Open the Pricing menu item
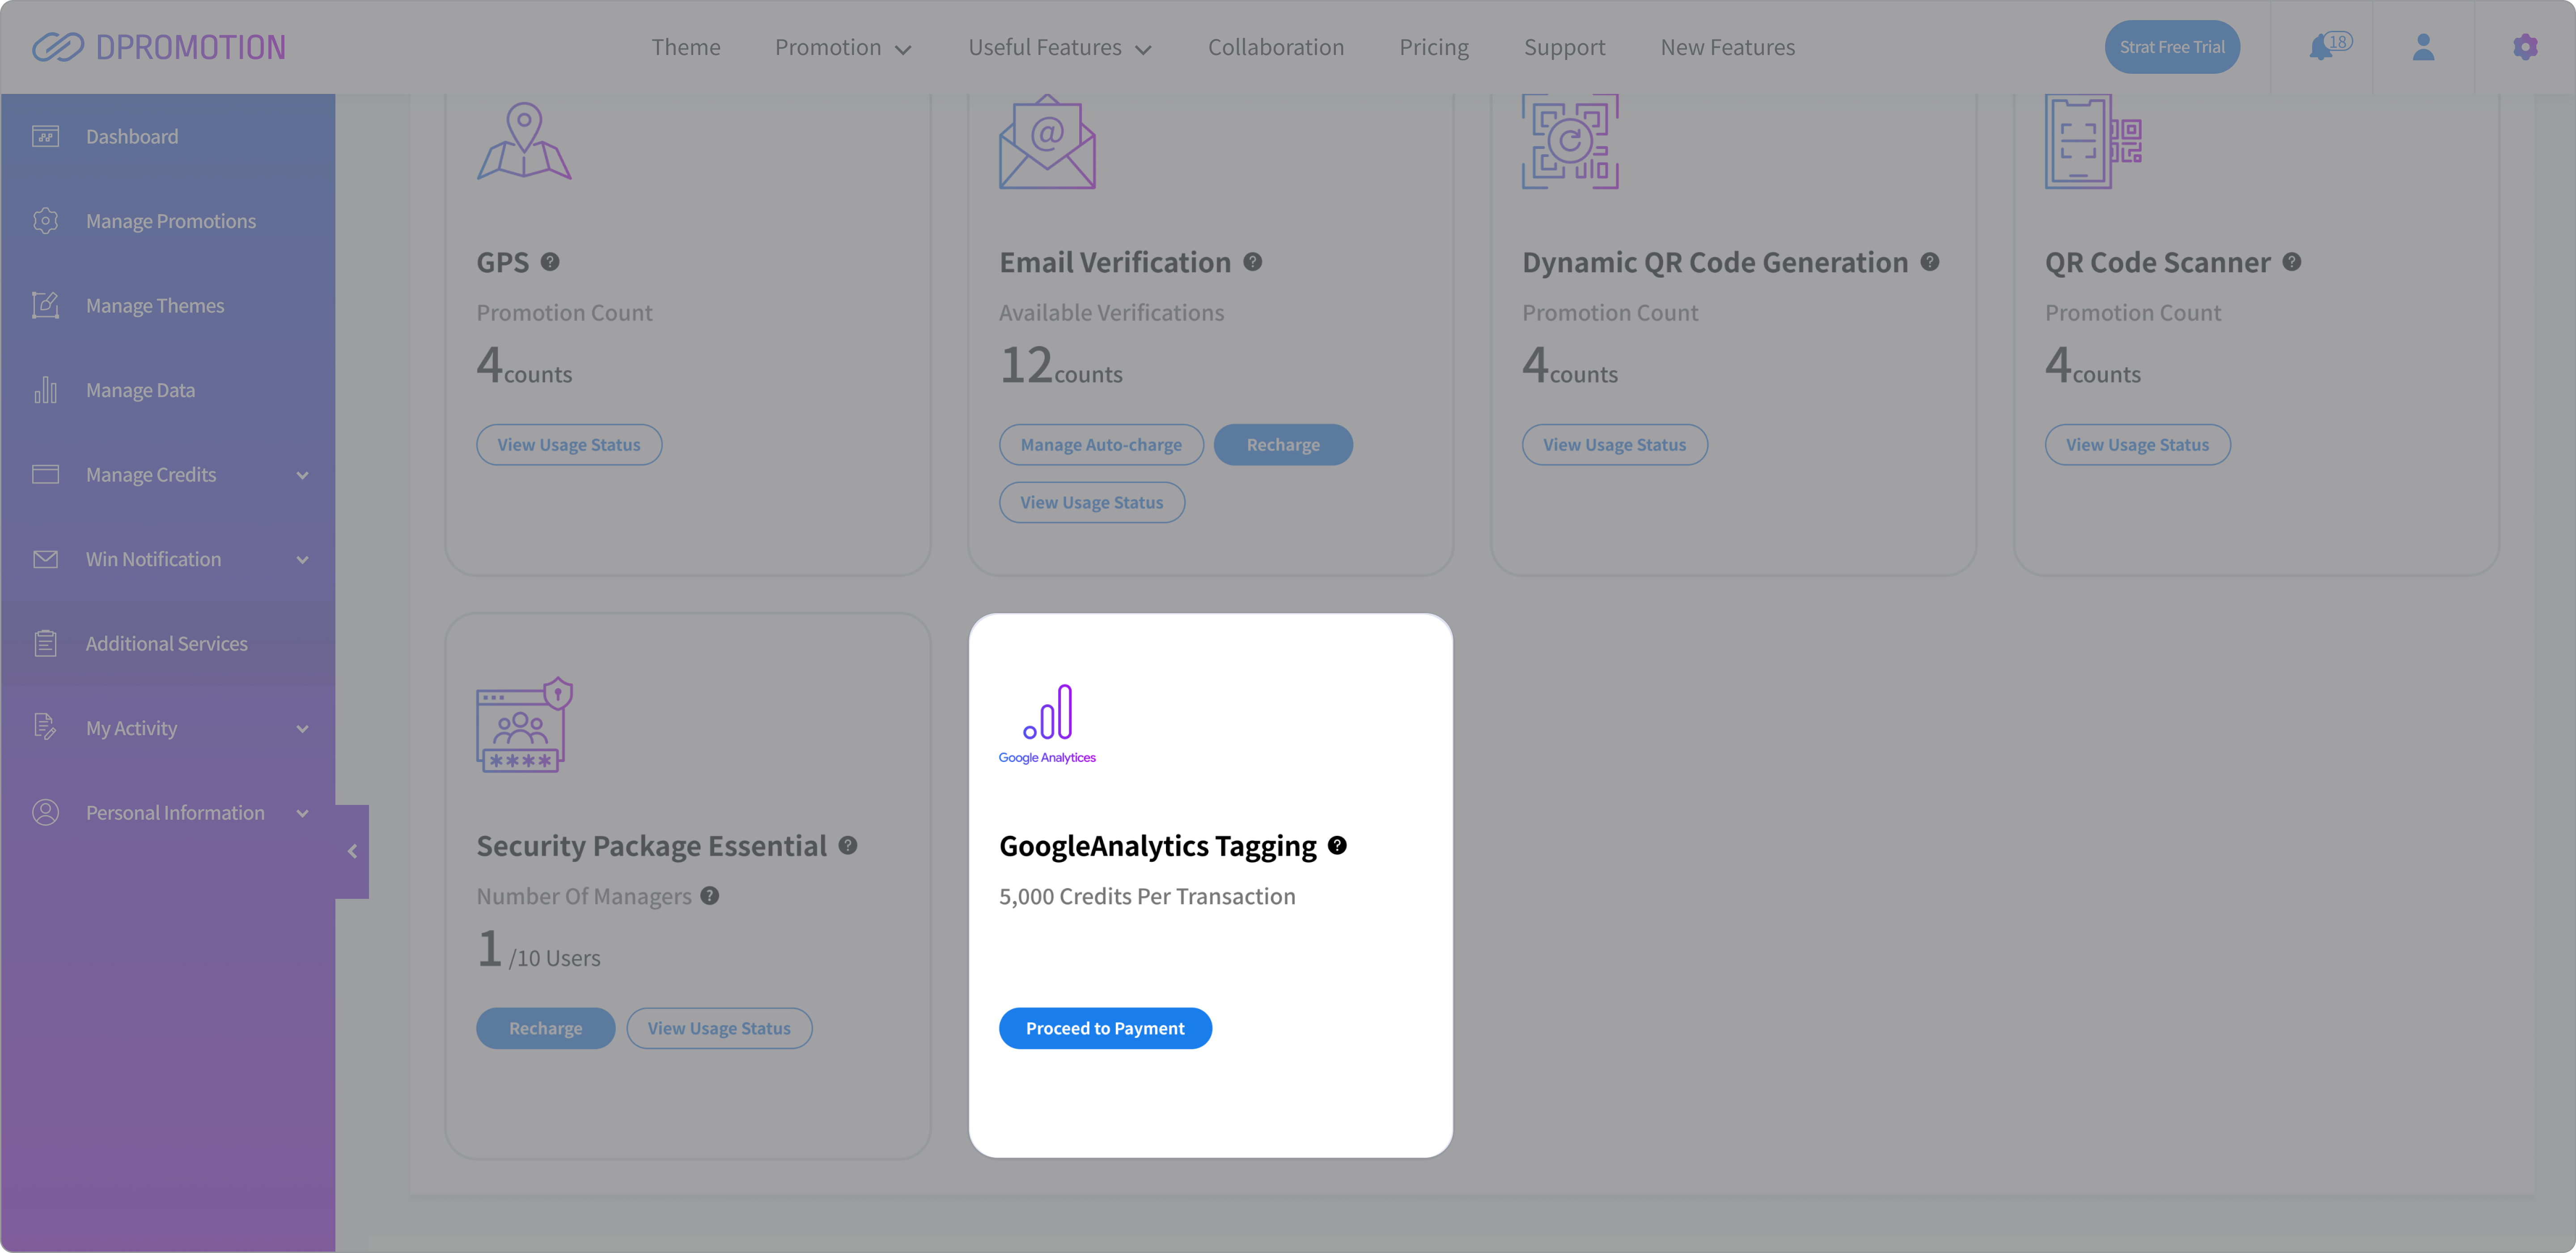Screen dimensions: 2576x1253 [x=1433, y=47]
